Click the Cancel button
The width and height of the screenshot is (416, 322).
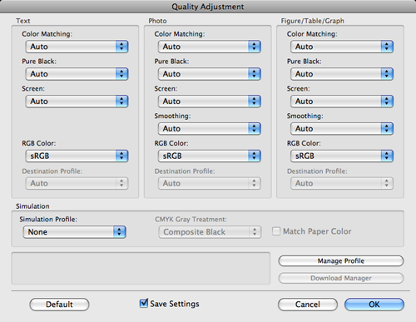point(308,305)
